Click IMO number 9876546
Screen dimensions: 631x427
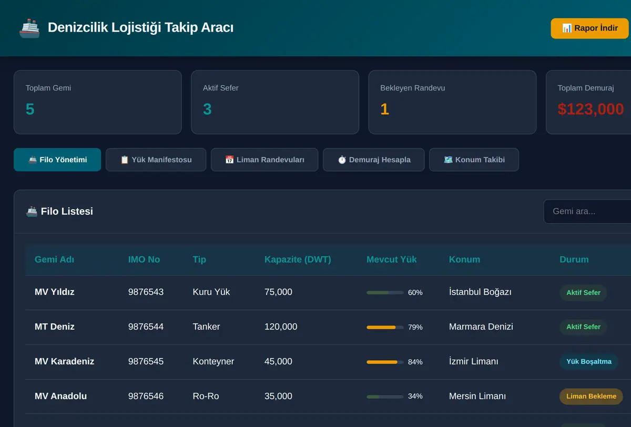pos(146,396)
